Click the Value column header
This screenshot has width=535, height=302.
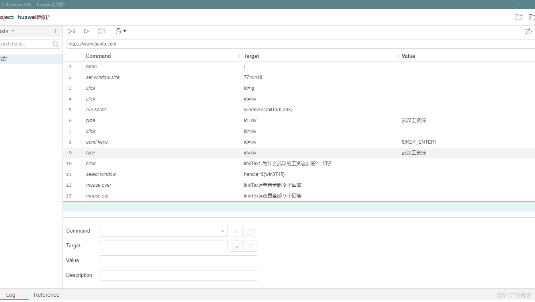tap(408, 56)
